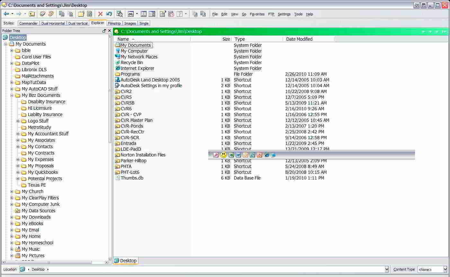Image resolution: width=450 pixels, height=277 pixels.
Task: Sort files by the Date Modified column
Action: pyautogui.click(x=299, y=39)
